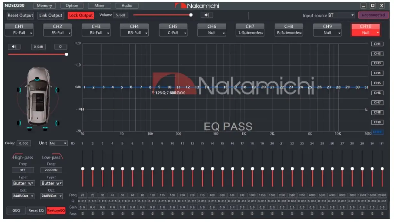
Task: Toggle the CH7 curve display button
Action: click(x=377, y=103)
